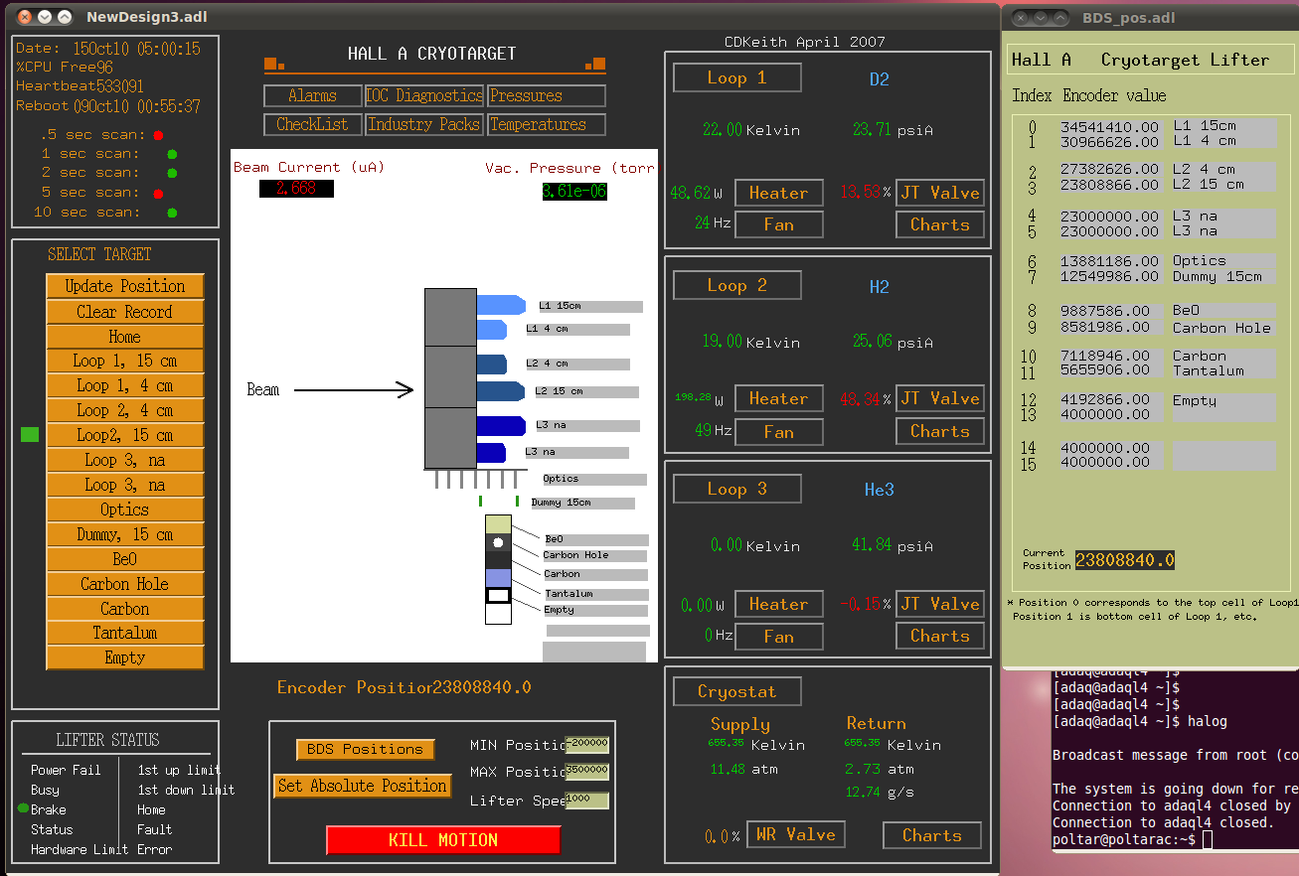This screenshot has width=1299, height=876.
Task: Open Loop 3 Charts
Action: [940, 637]
